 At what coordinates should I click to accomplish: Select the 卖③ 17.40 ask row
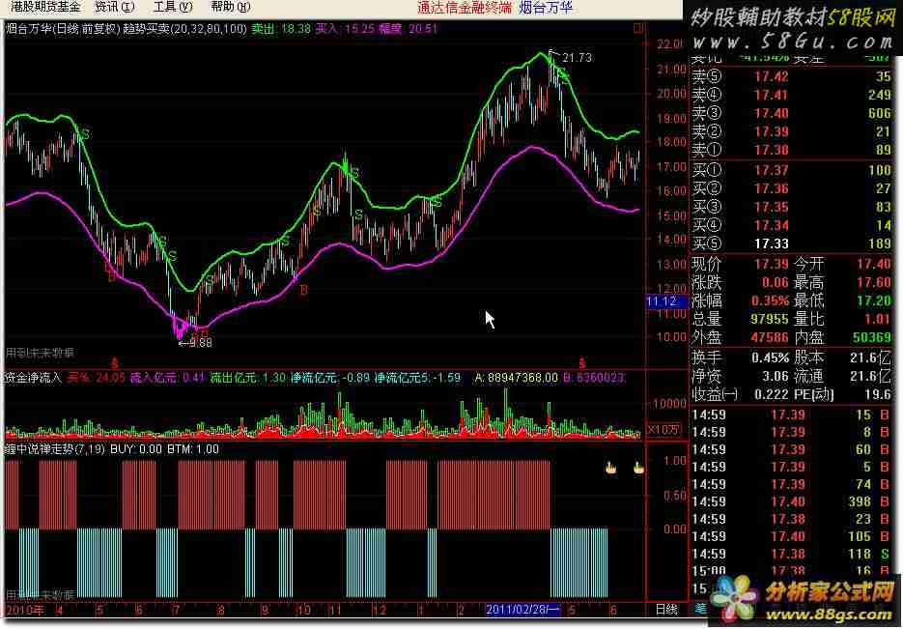coord(791,113)
